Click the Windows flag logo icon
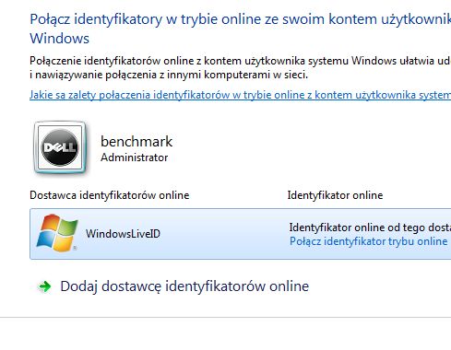 pyautogui.click(x=57, y=233)
